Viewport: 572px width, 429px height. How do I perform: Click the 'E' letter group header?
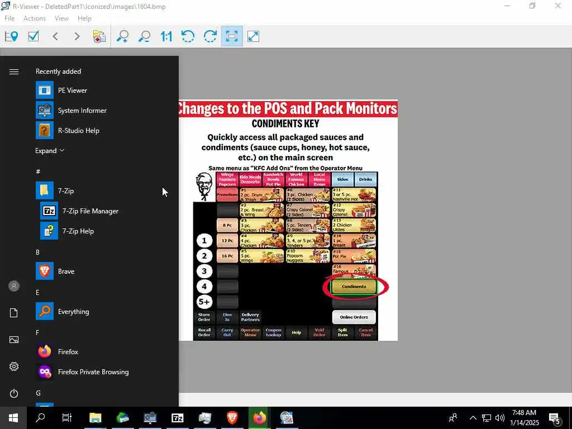pyautogui.click(x=37, y=292)
